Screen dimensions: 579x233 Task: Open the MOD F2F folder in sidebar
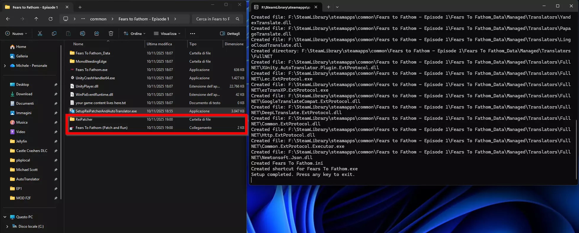click(x=23, y=198)
